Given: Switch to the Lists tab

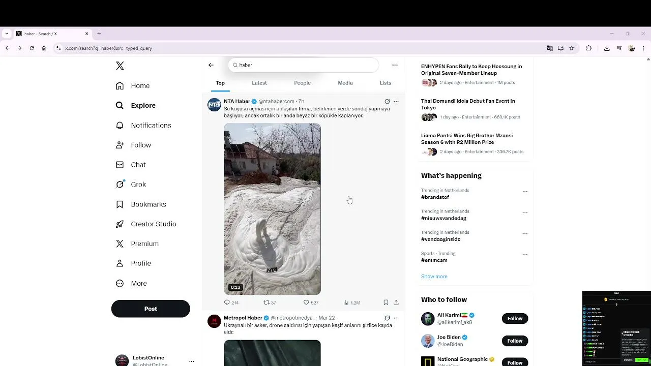Looking at the screenshot, I should pos(386,83).
